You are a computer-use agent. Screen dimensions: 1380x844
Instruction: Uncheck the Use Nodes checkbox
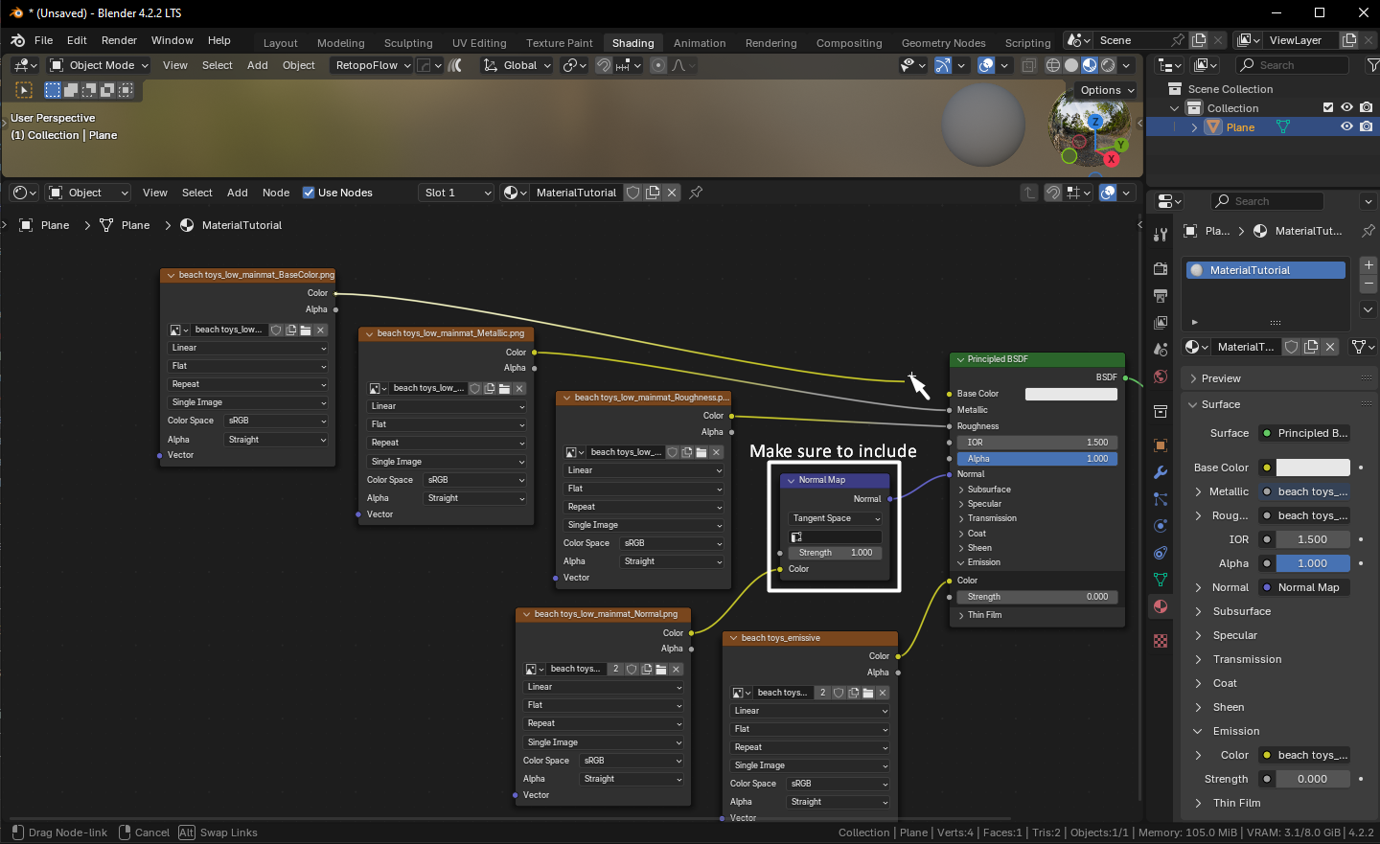click(309, 193)
